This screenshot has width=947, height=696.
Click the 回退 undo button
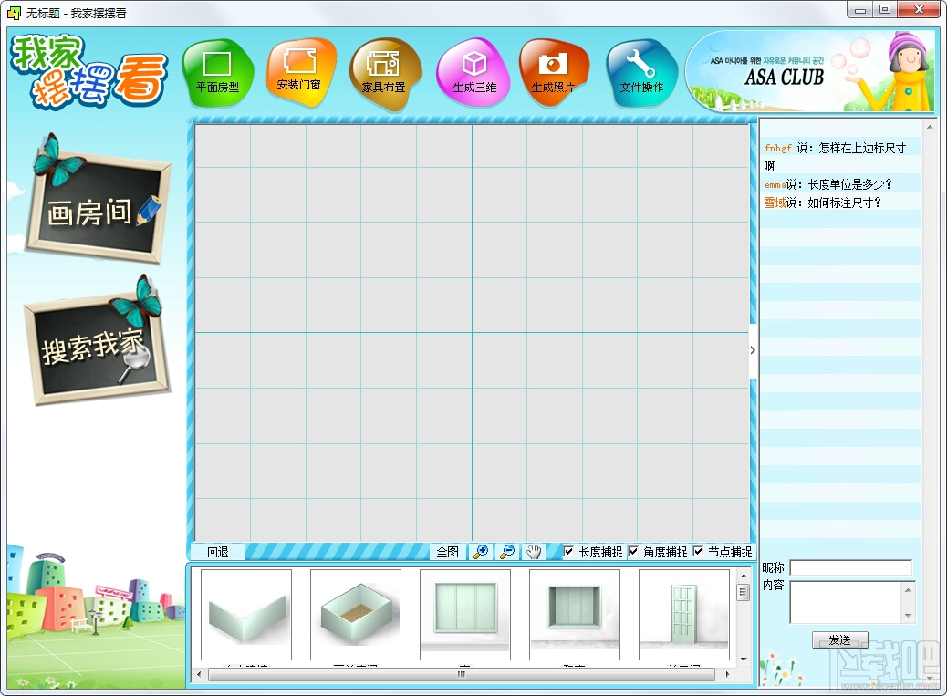pyautogui.click(x=218, y=552)
